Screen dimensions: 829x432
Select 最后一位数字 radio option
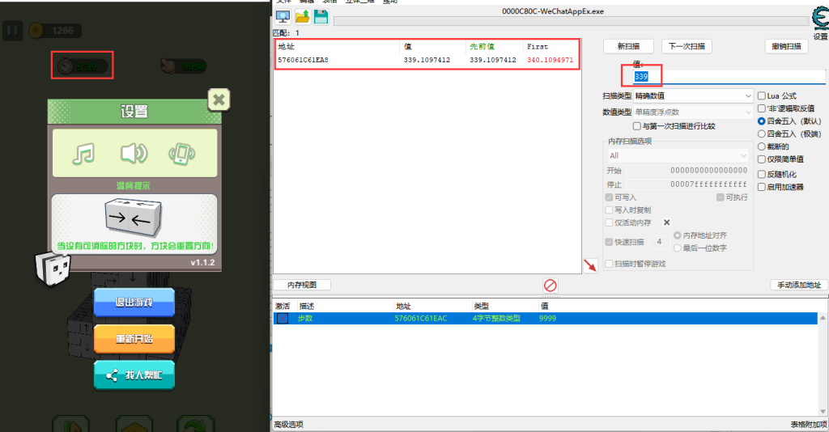678,248
